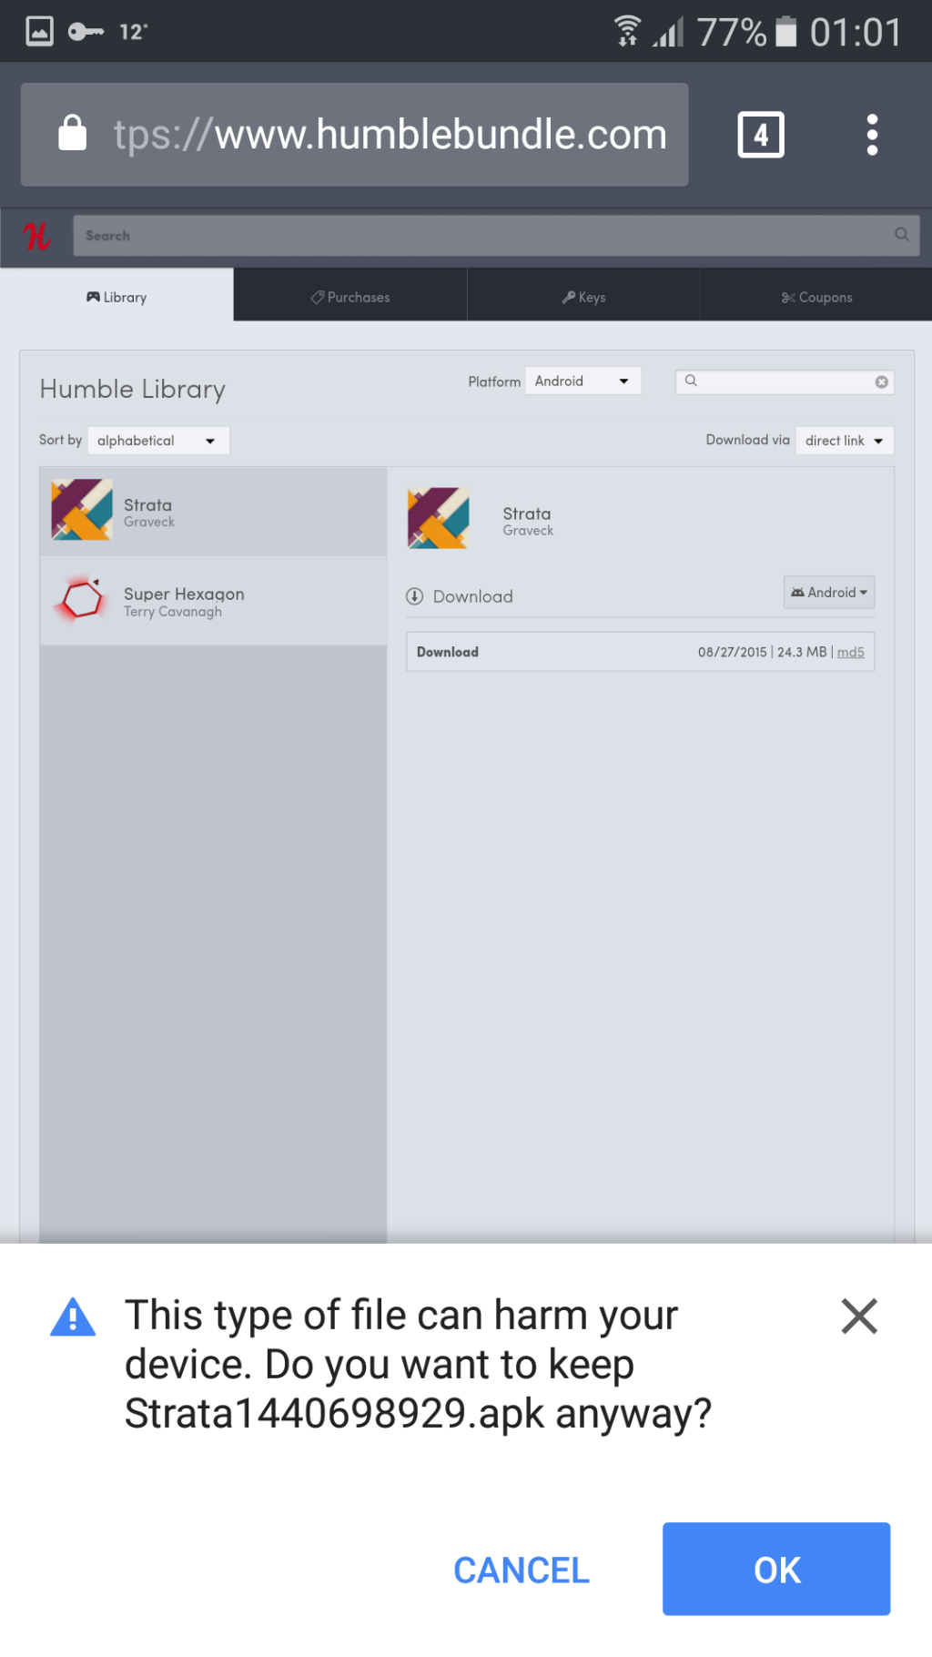Switch to the Keys tab
932x1657 pixels.
coord(583,298)
